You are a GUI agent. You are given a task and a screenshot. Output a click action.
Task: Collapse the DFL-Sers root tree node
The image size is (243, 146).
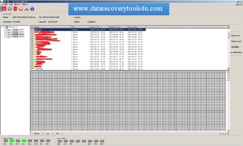point(2,27)
